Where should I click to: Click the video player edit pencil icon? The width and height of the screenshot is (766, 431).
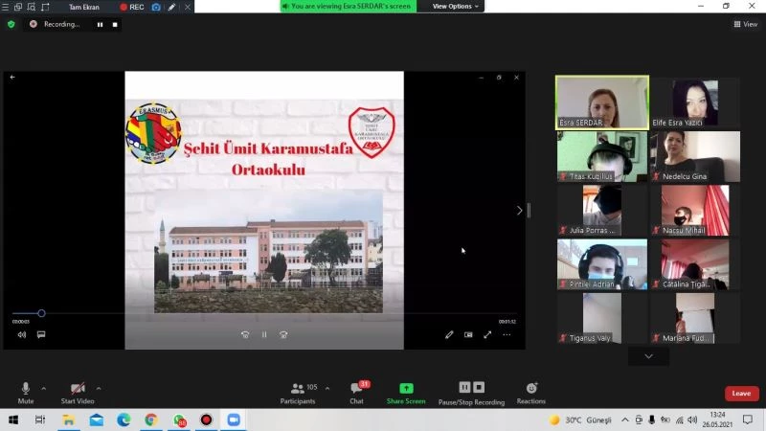[449, 334]
